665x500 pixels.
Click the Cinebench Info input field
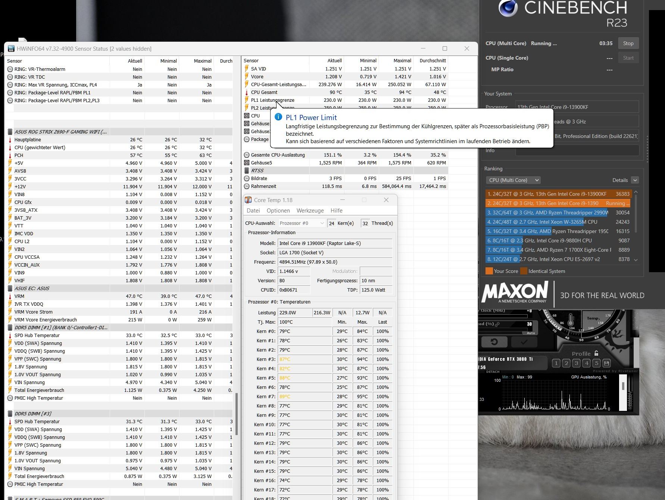577,151
